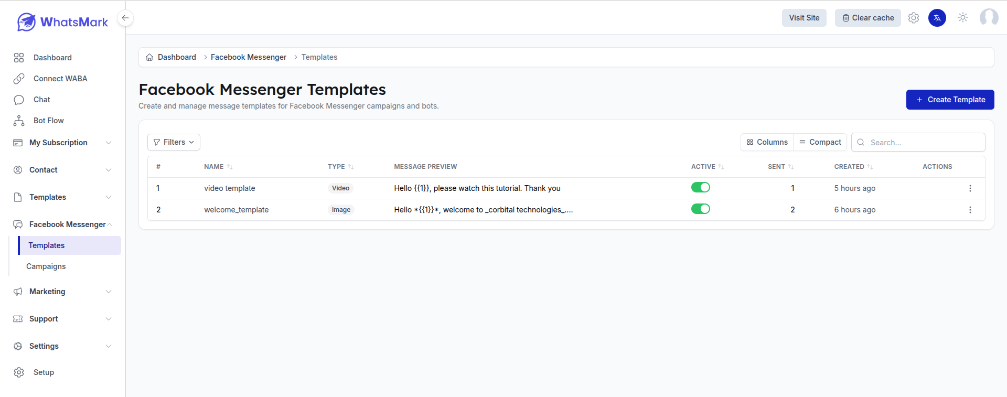The image size is (1007, 397).
Task: Go to Dashboard in the sidebar
Action: click(52, 58)
